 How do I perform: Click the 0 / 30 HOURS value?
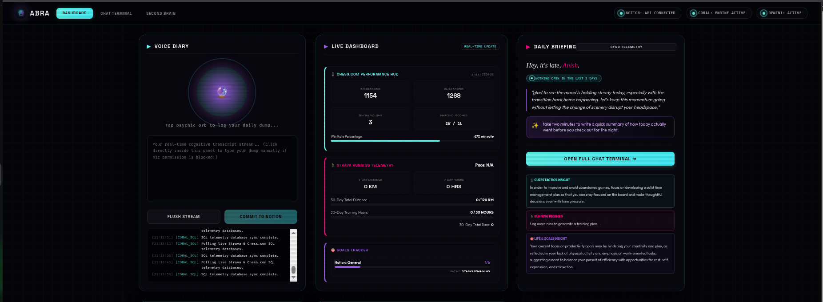pyautogui.click(x=482, y=212)
